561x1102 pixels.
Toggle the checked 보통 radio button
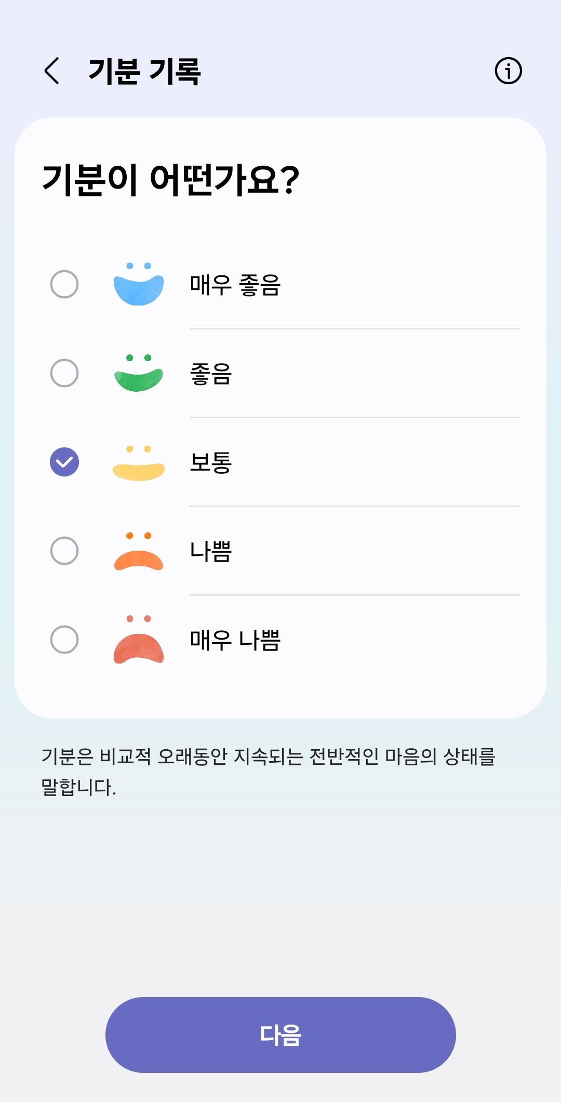[64, 462]
